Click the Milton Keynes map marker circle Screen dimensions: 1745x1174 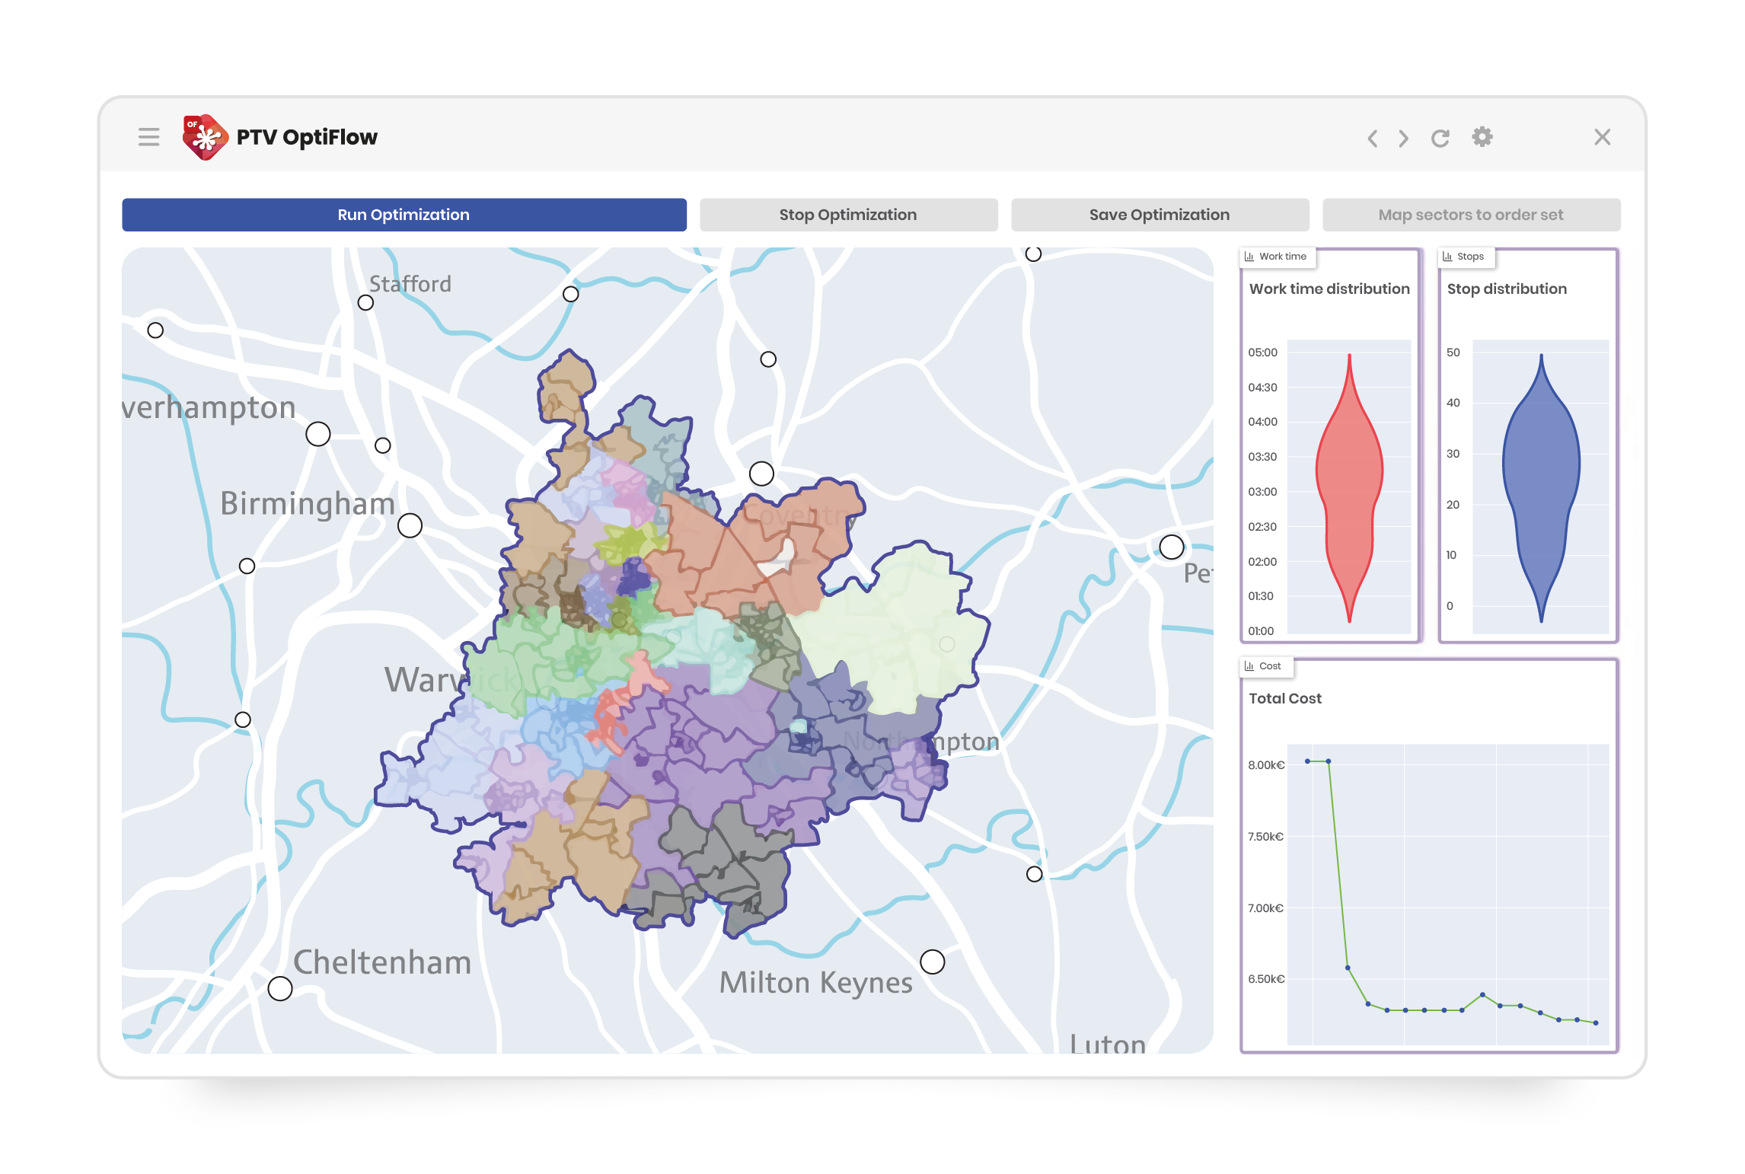(x=933, y=962)
